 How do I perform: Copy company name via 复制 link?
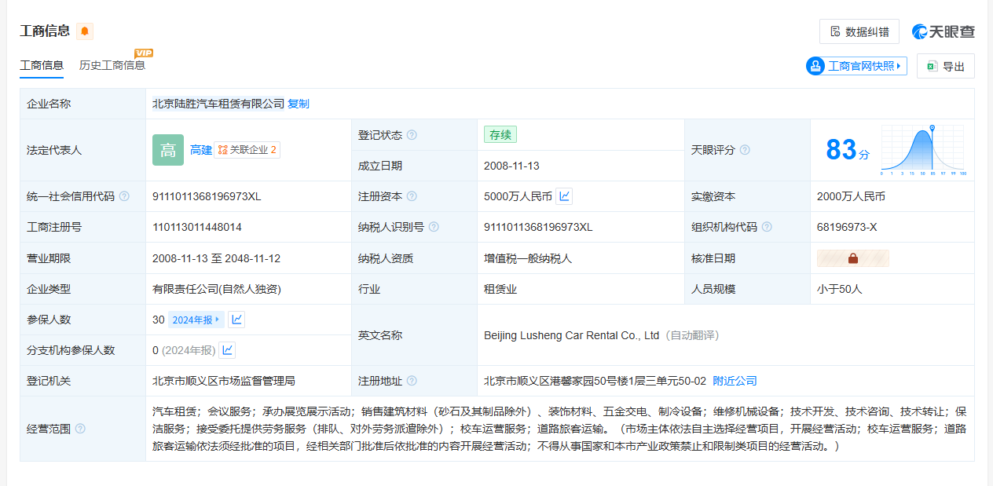(299, 104)
